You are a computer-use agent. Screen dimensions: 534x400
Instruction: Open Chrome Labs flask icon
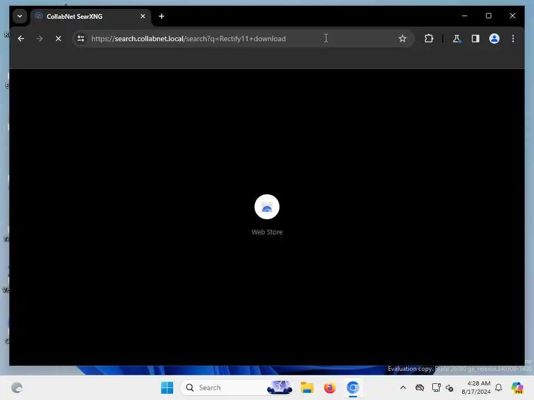pyautogui.click(x=456, y=39)
